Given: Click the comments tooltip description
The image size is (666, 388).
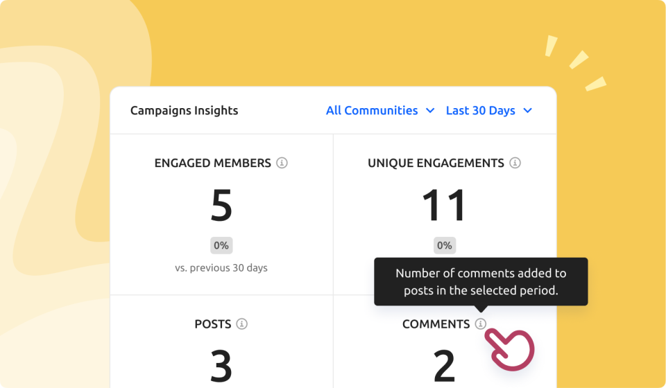Looking at the screenshot, I should [481, 282].
